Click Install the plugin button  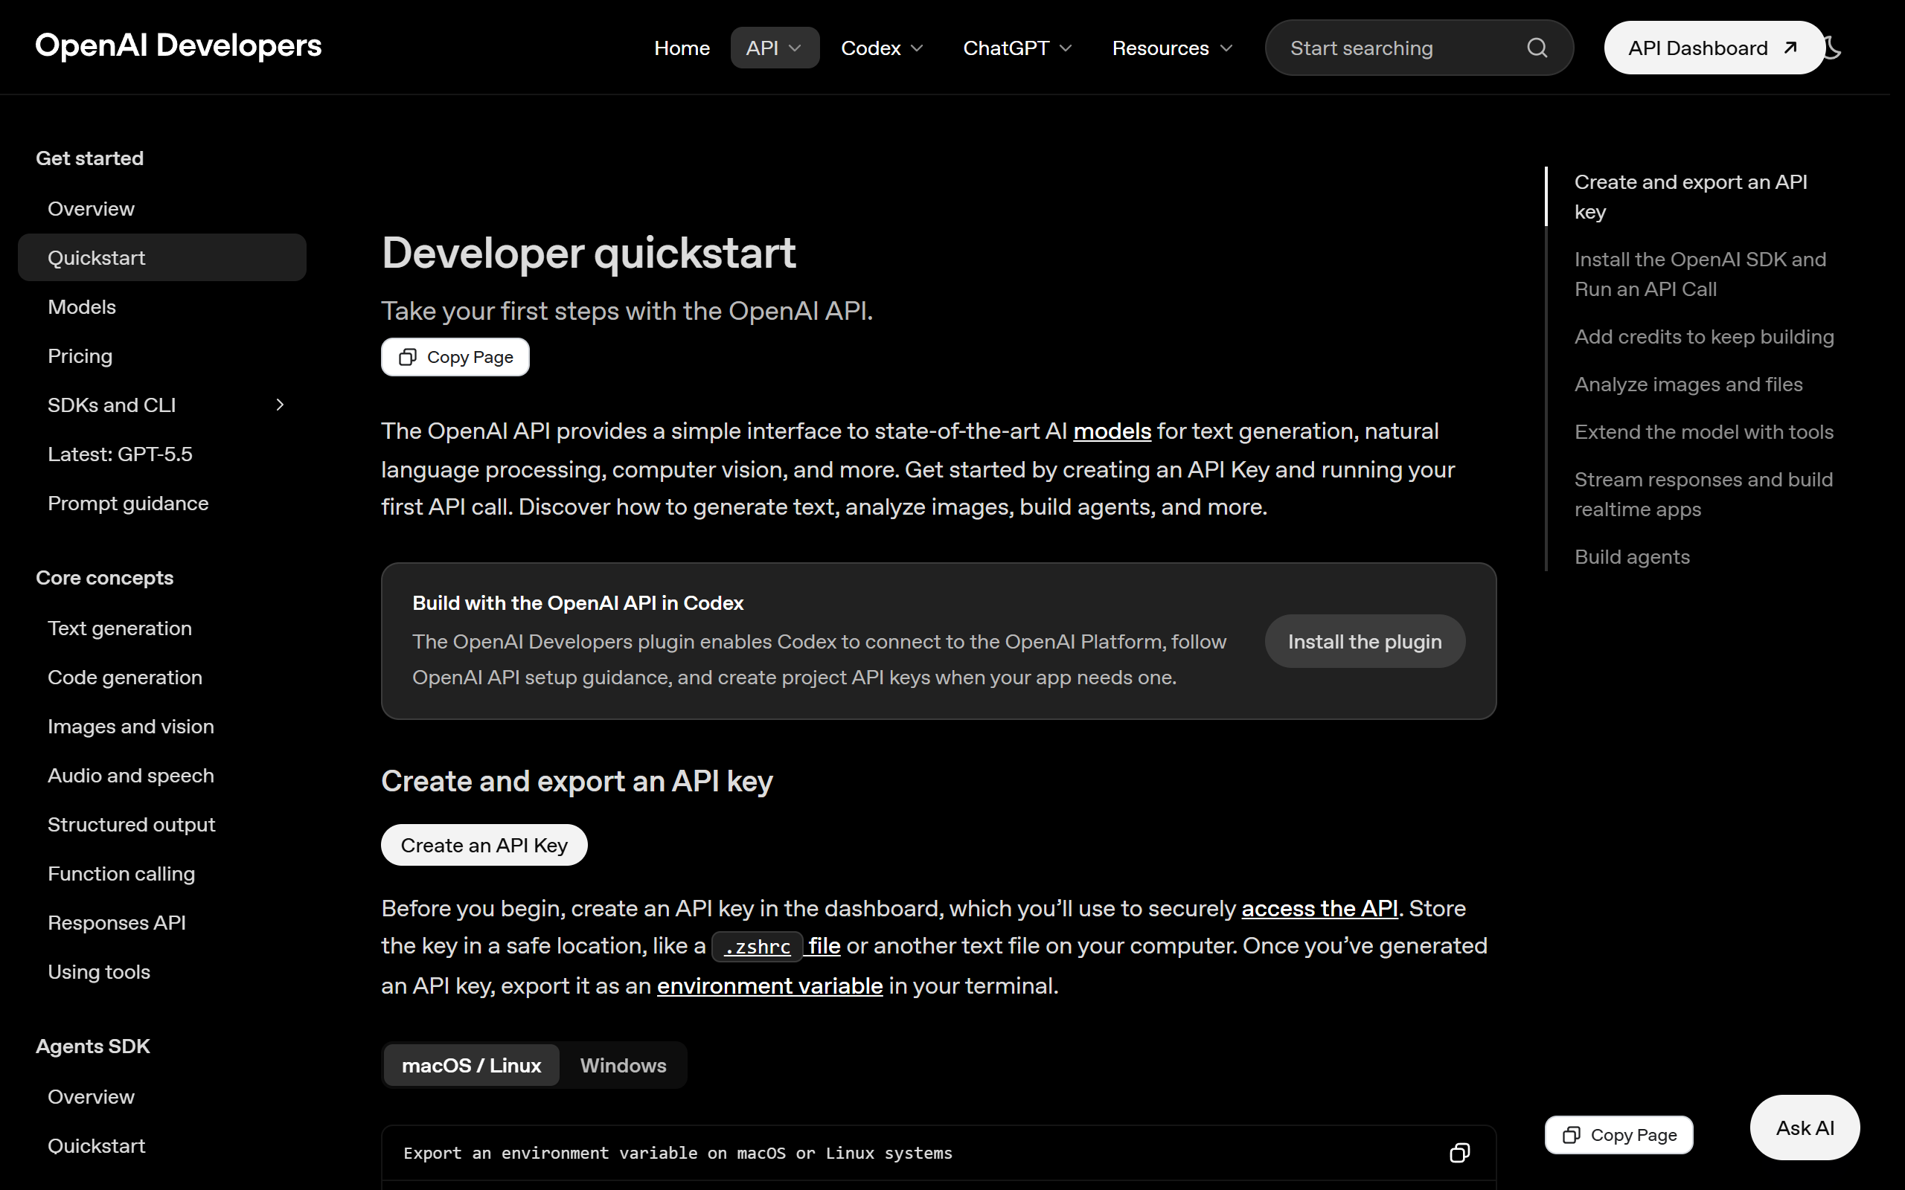point(1364,641)
